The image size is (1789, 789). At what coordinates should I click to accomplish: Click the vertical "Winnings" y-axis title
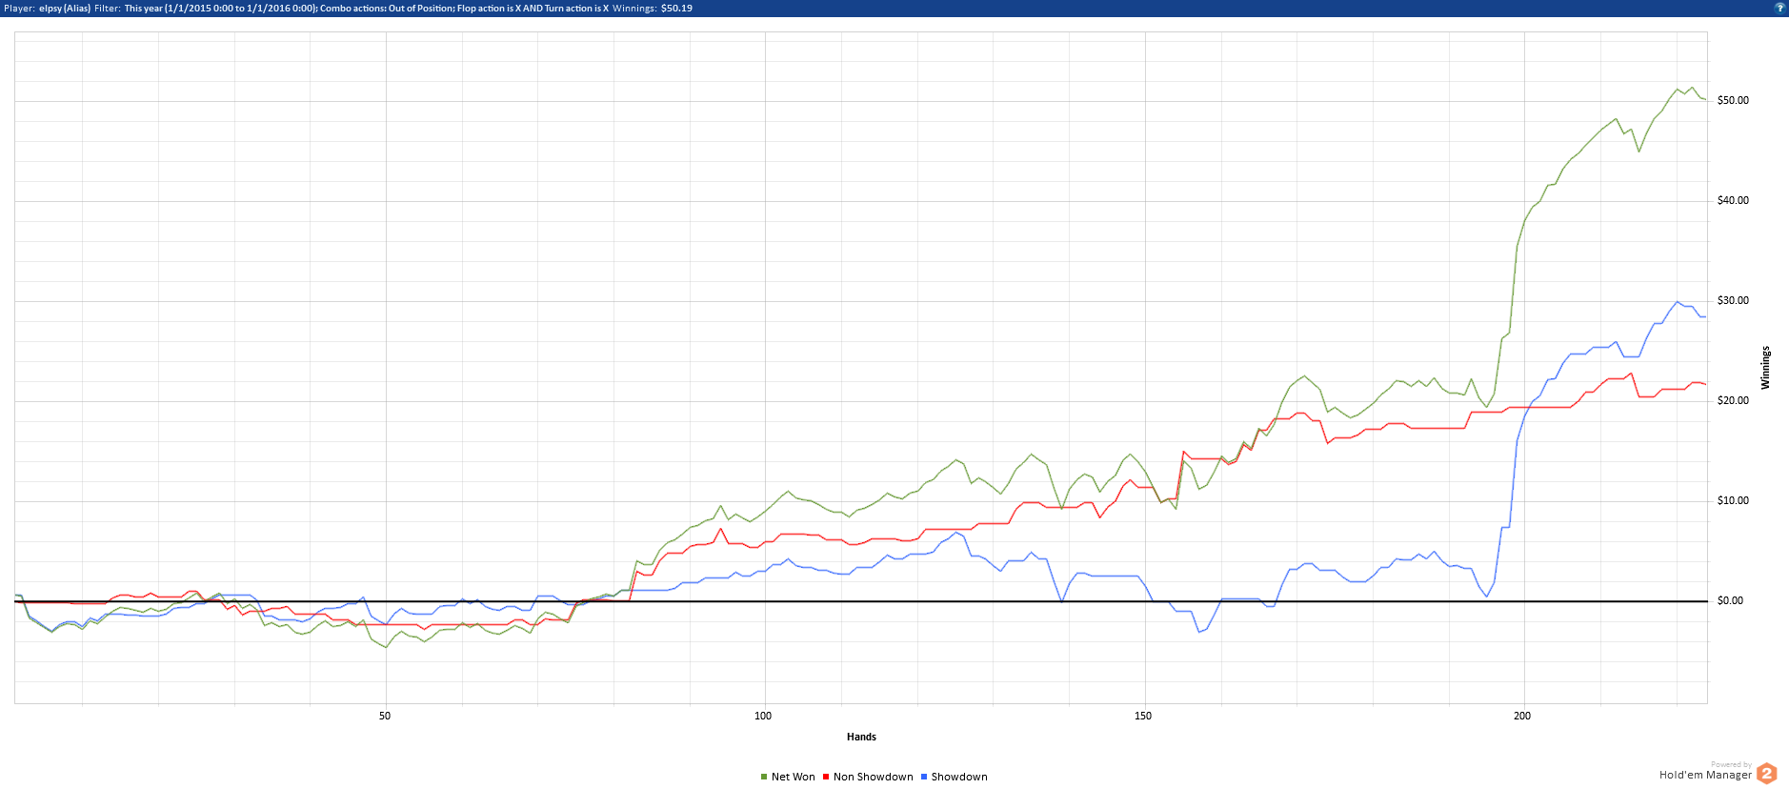[1765, 368]
